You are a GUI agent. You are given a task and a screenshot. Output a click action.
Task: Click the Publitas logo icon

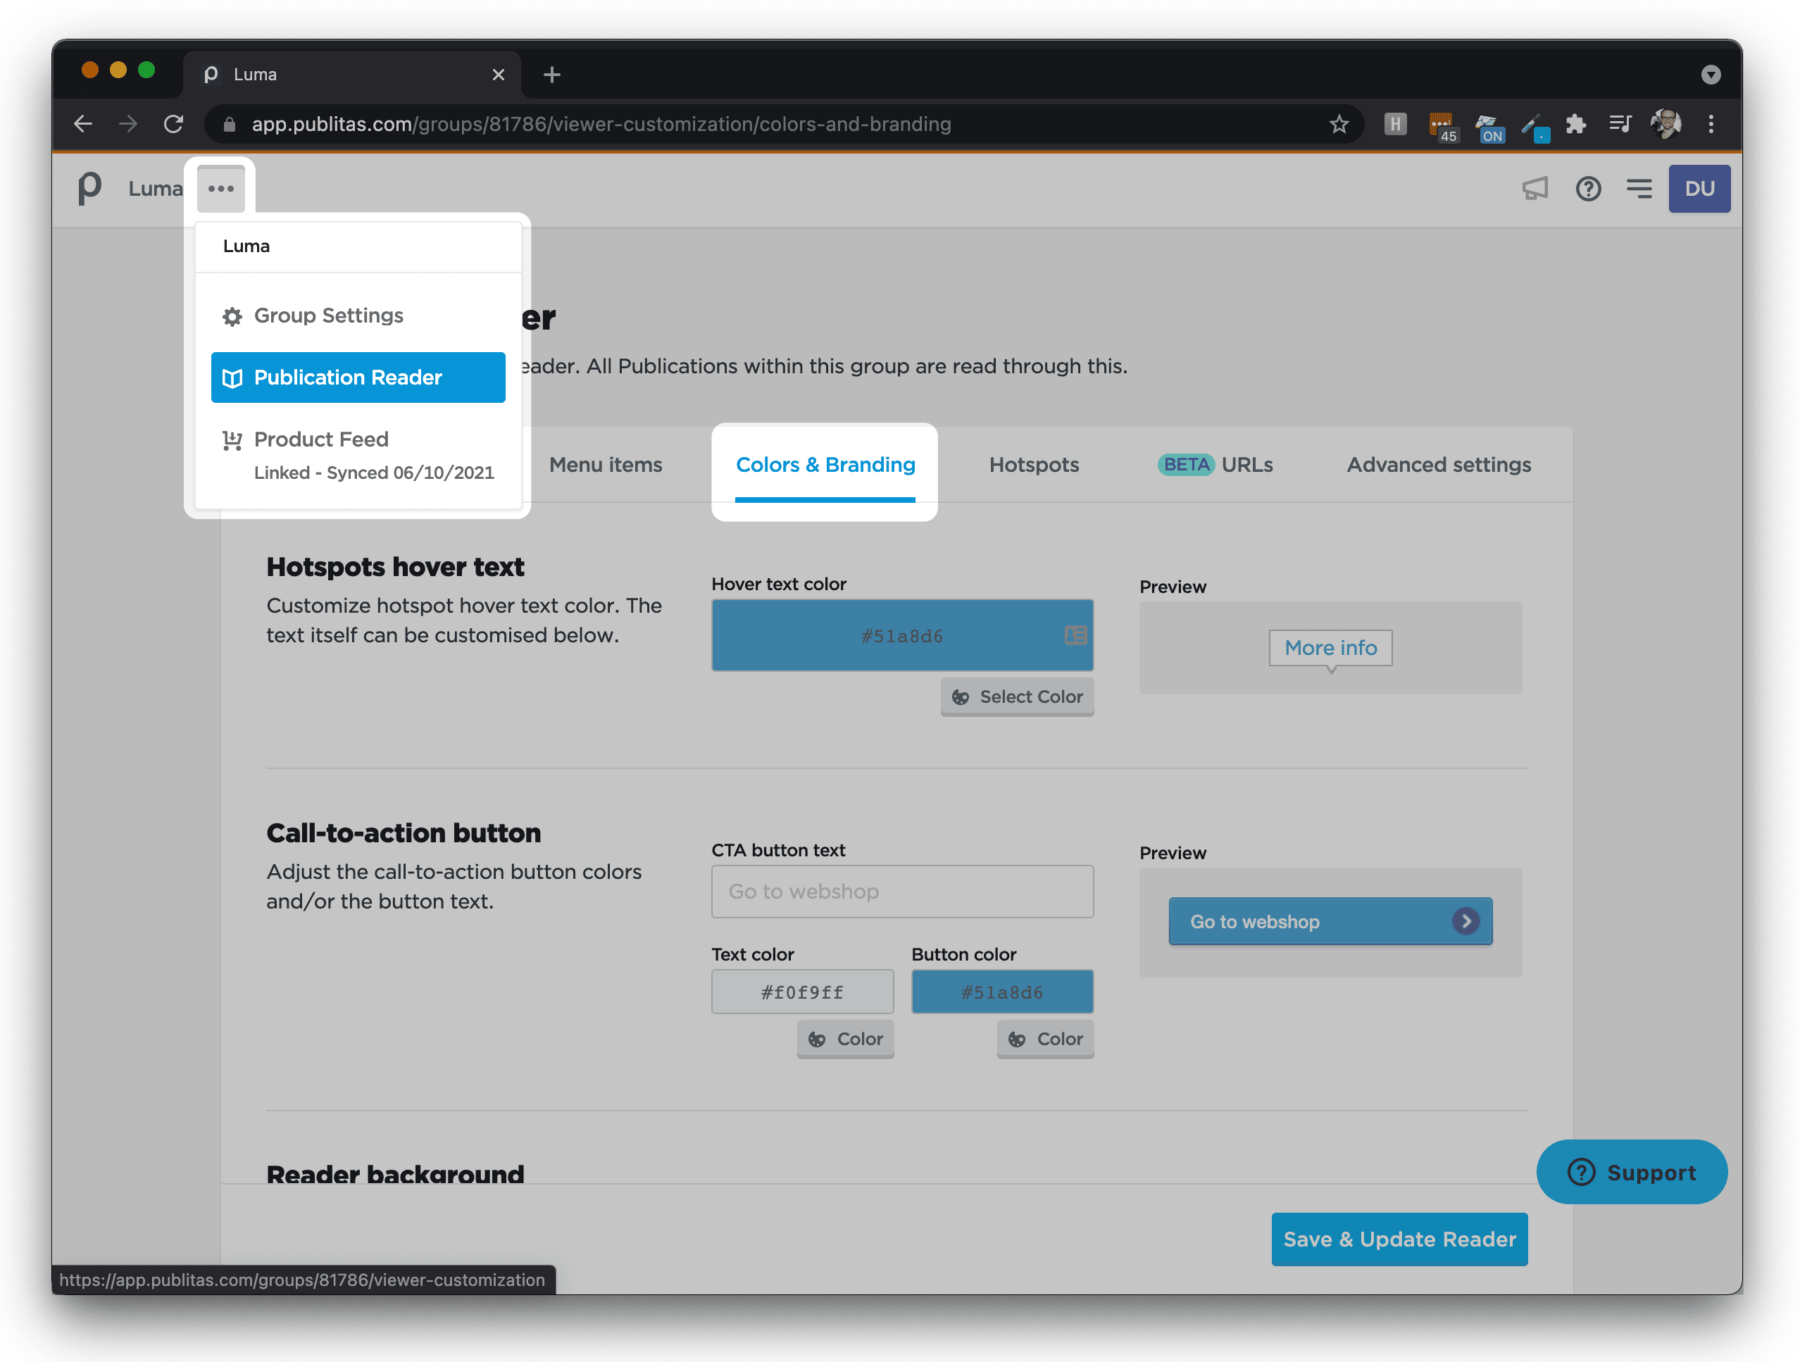coord(89,189)
